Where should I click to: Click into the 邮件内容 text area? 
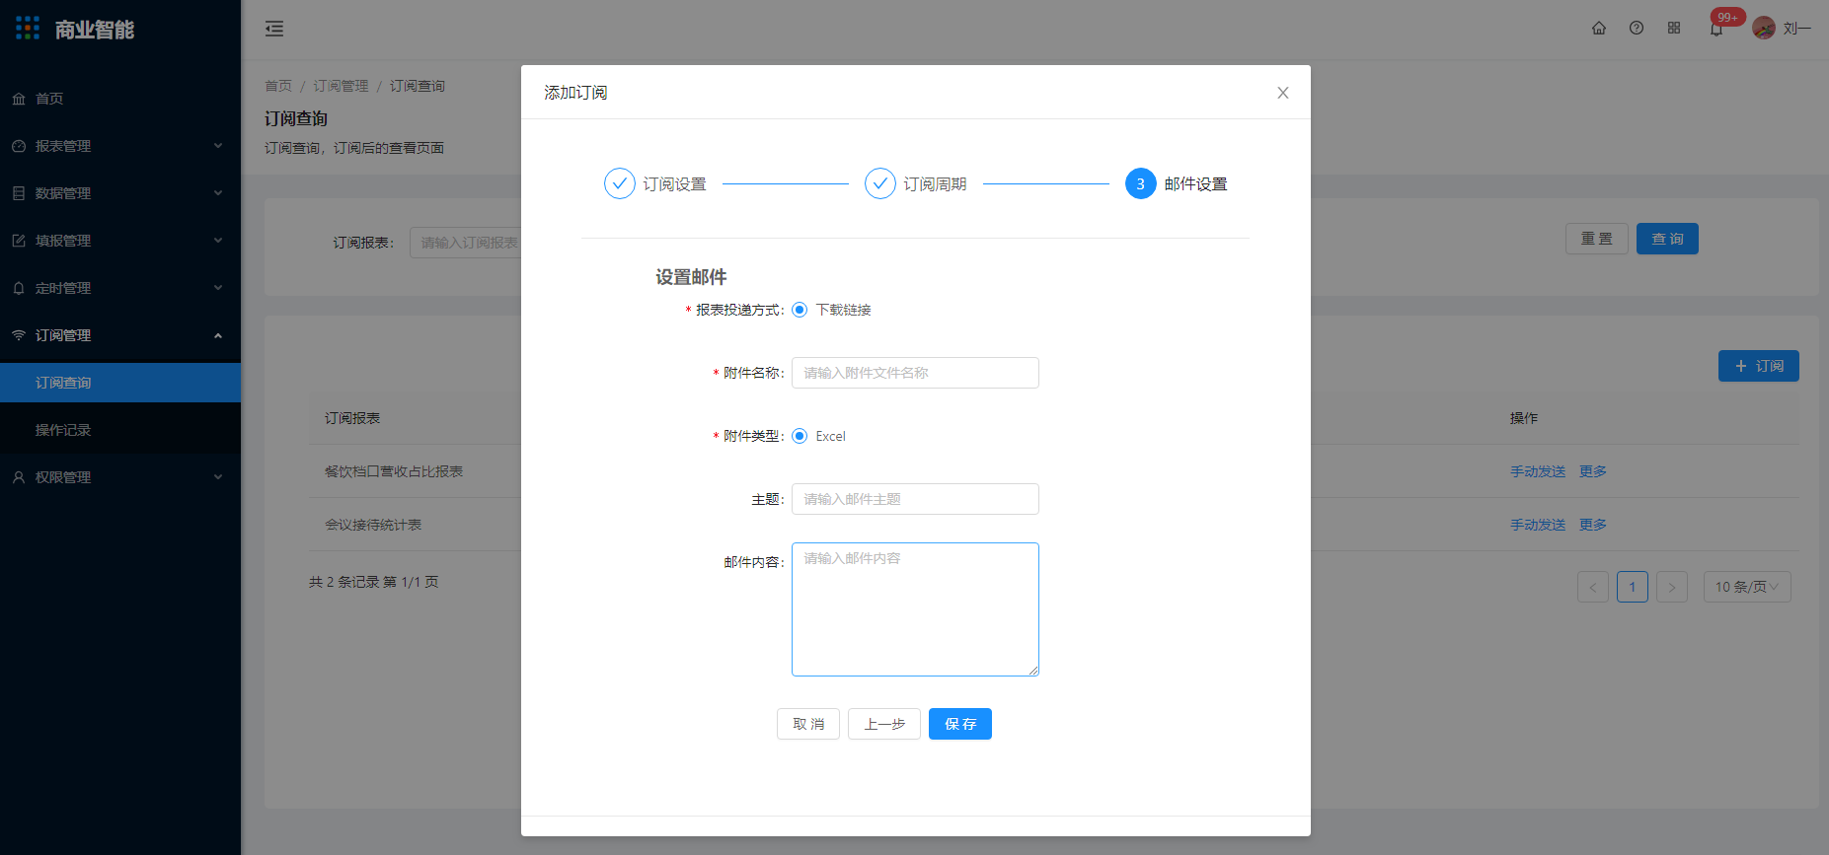coord(915,609)
